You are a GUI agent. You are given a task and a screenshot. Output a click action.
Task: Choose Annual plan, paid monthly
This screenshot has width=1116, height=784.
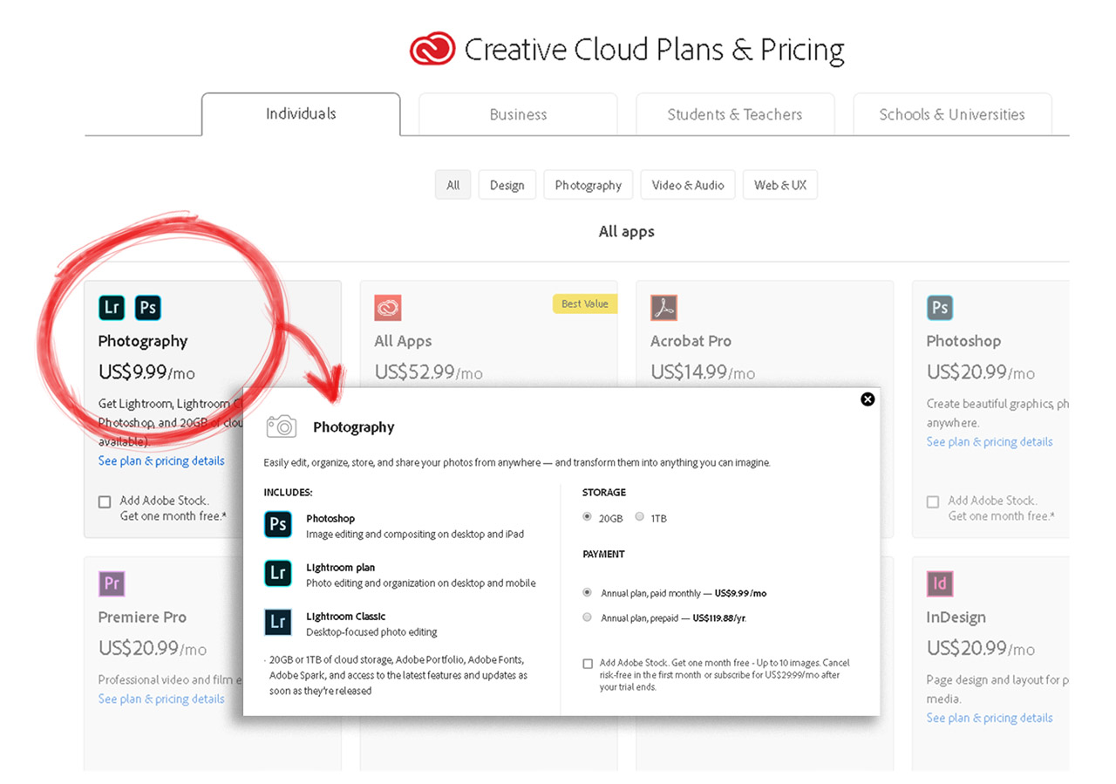[587, 592]
